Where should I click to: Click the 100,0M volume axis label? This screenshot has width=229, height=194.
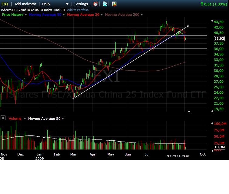(220, 124)
